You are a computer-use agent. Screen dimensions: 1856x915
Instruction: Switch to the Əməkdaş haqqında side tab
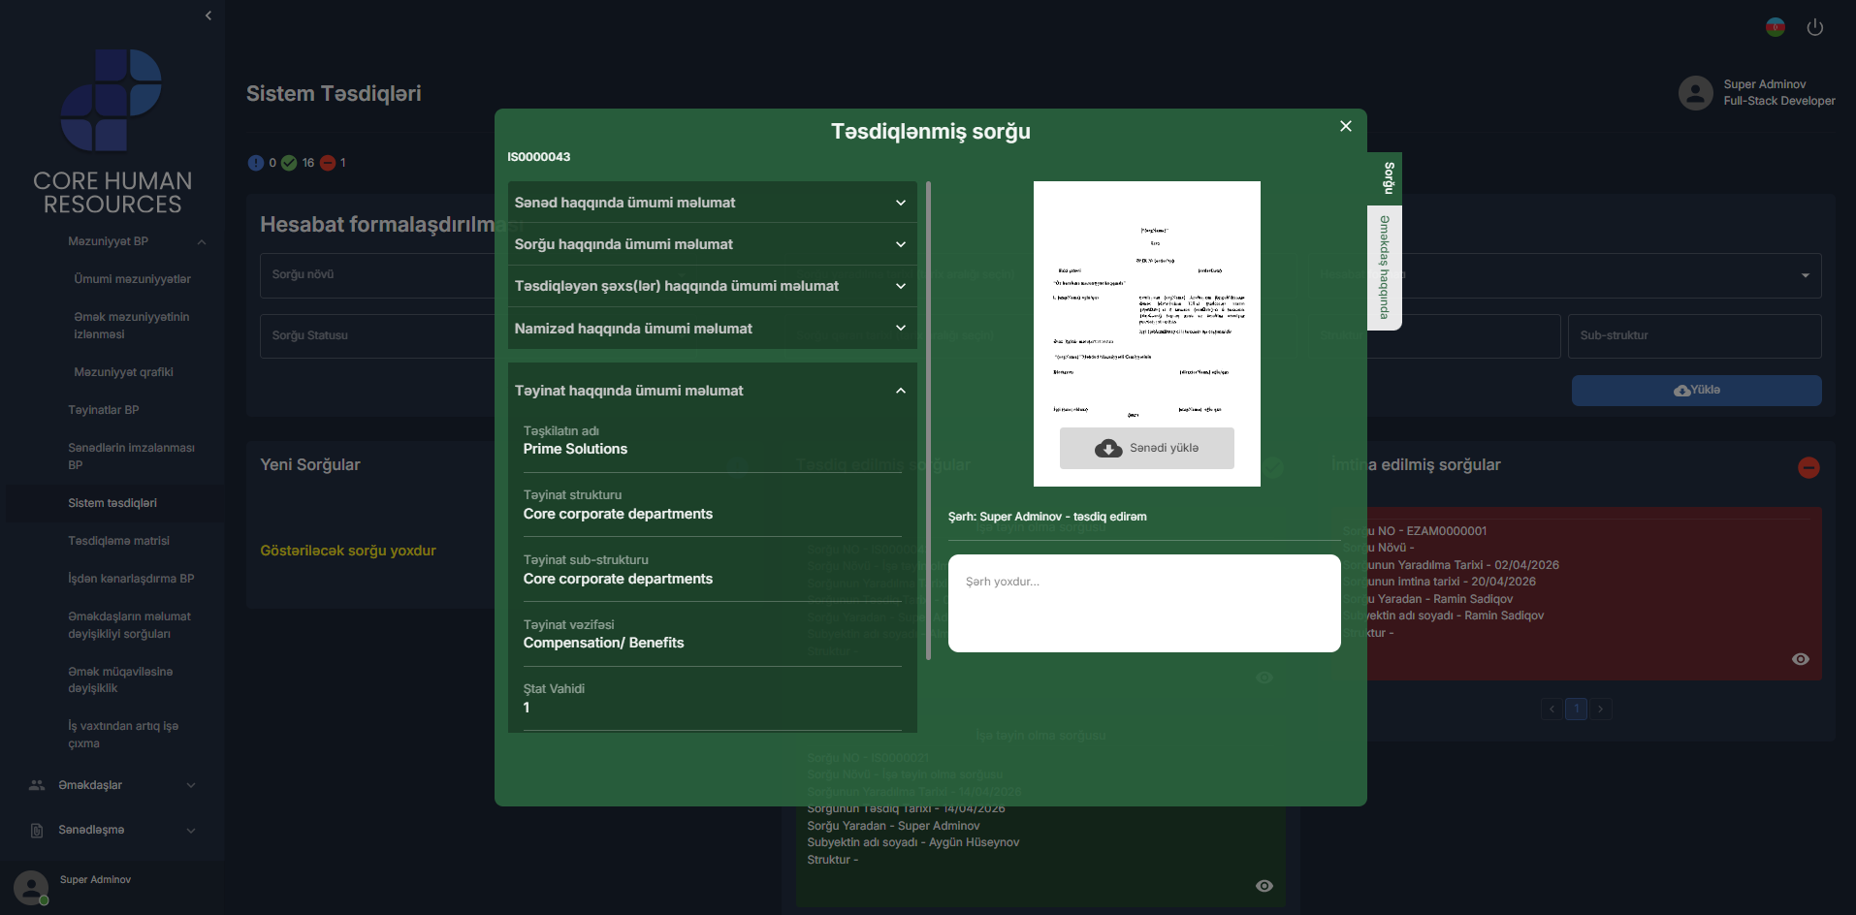click(x=1385, y=268)
